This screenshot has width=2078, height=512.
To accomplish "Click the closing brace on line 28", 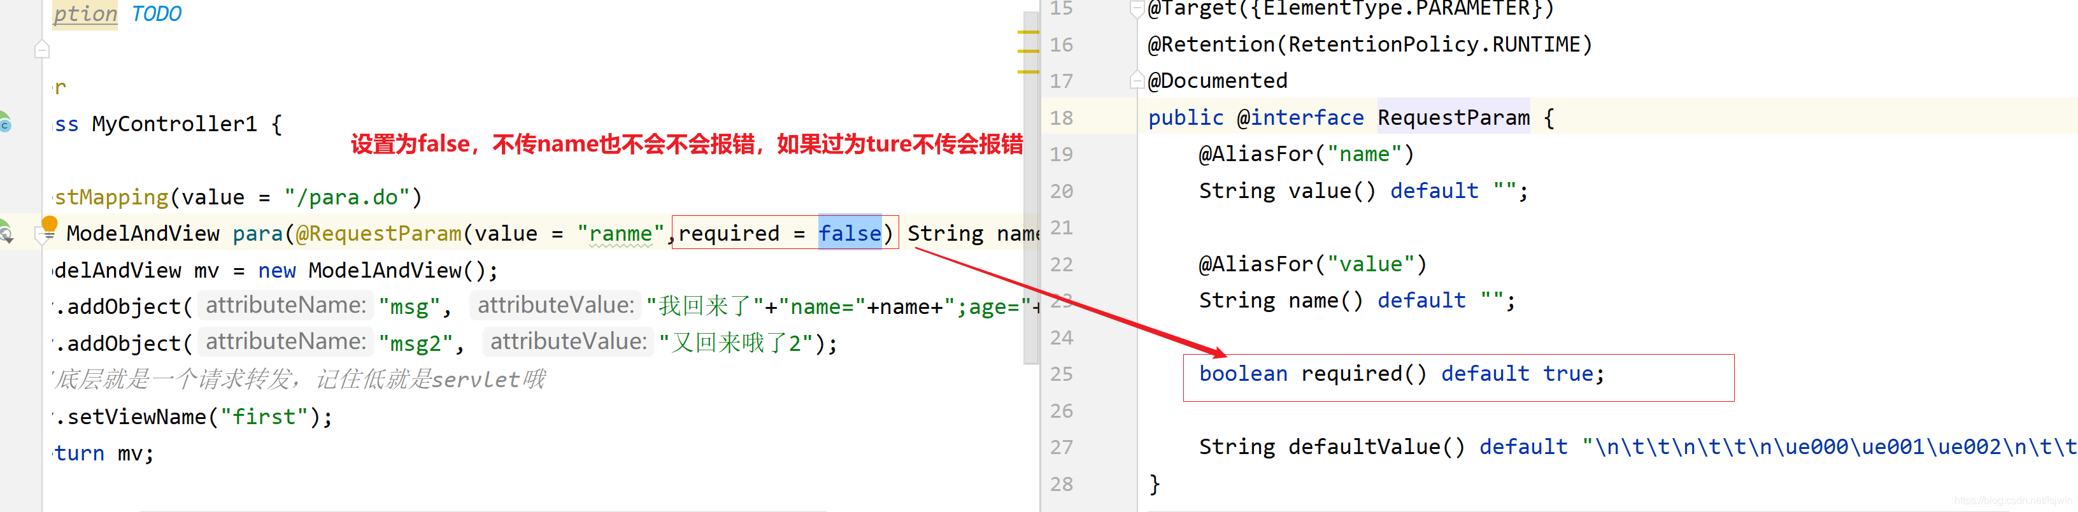I will pos(1153,484).
